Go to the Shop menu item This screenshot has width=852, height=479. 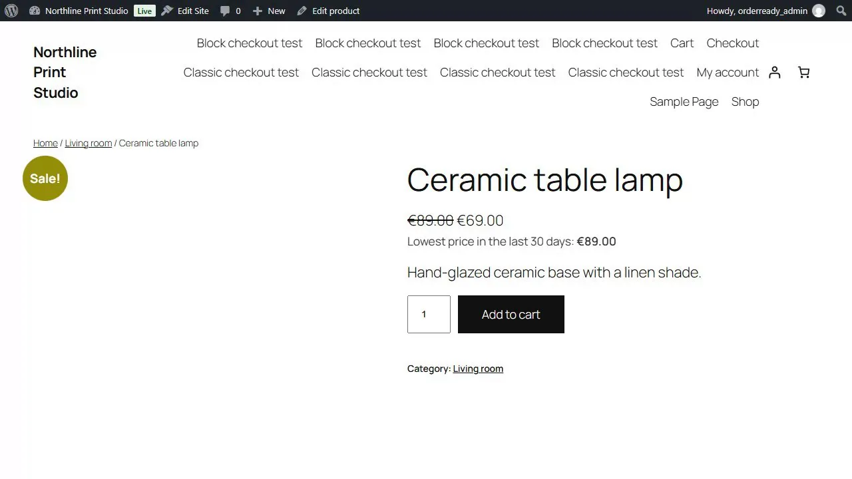point(745,102)
